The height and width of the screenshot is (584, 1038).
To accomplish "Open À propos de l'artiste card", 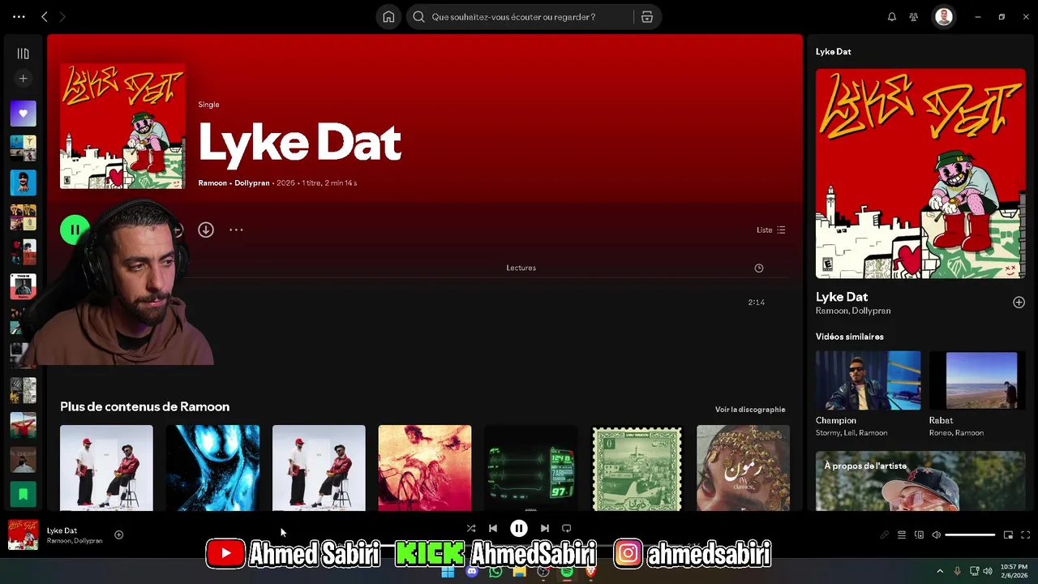I will 920,481.
